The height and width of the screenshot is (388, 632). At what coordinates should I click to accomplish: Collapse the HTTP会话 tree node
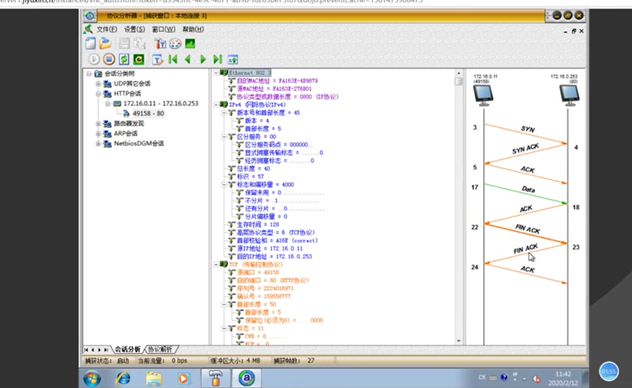click(98, 94)
